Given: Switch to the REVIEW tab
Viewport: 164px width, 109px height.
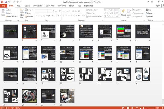Looking at the screenshot, I should point(72,6).
